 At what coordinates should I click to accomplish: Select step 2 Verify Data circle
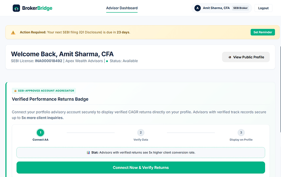(140, 133)
